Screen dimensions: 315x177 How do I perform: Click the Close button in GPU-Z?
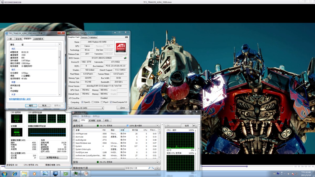point(123,108)
